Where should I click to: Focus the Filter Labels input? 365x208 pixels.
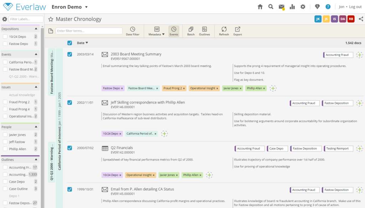pyautogui.click(x=26, y=19)
